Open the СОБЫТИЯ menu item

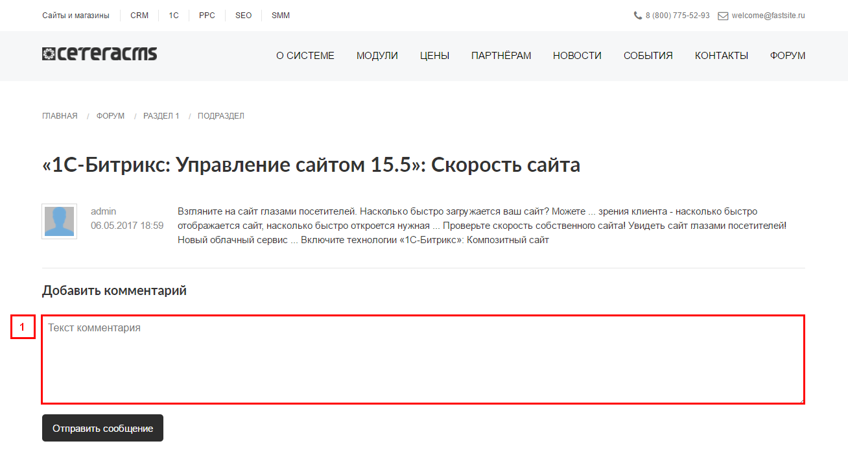coord(648,56)
